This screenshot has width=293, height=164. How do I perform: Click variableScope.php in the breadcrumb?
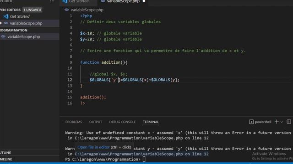(x=87, y=10)
